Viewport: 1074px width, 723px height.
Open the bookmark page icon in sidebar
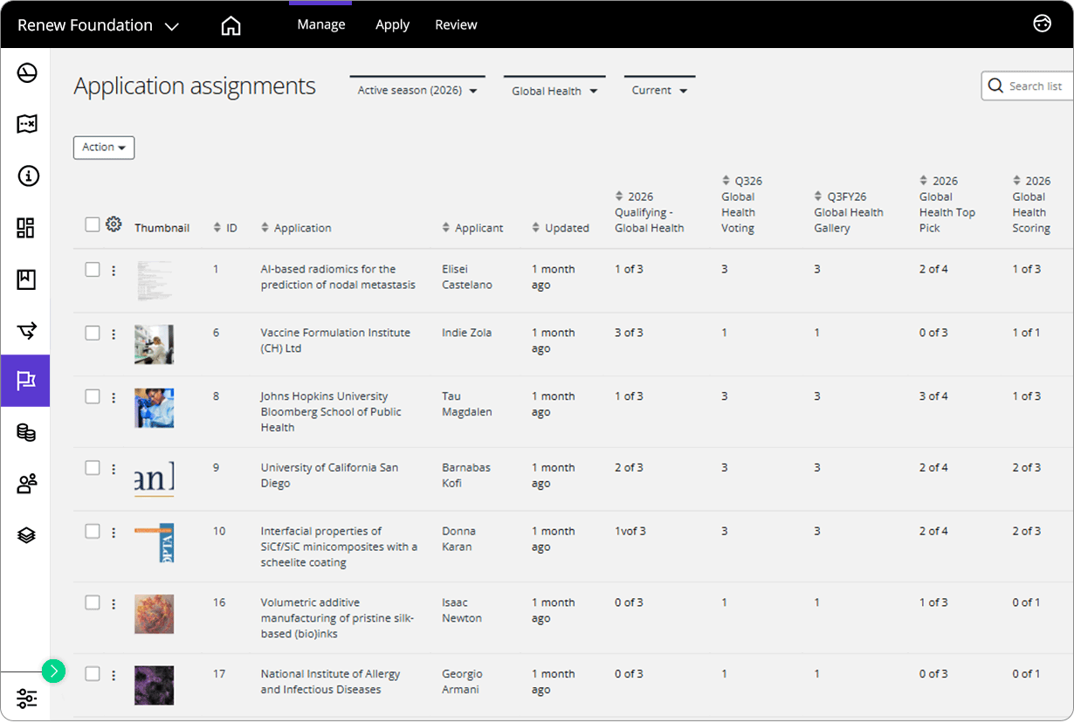click(x=26, y=279)
